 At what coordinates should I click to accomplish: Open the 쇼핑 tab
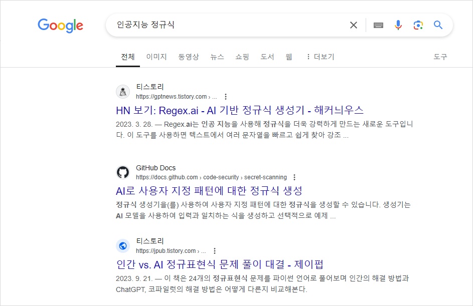point(242,57)
